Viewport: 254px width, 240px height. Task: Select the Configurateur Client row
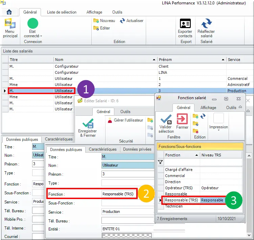coord(128,66)
